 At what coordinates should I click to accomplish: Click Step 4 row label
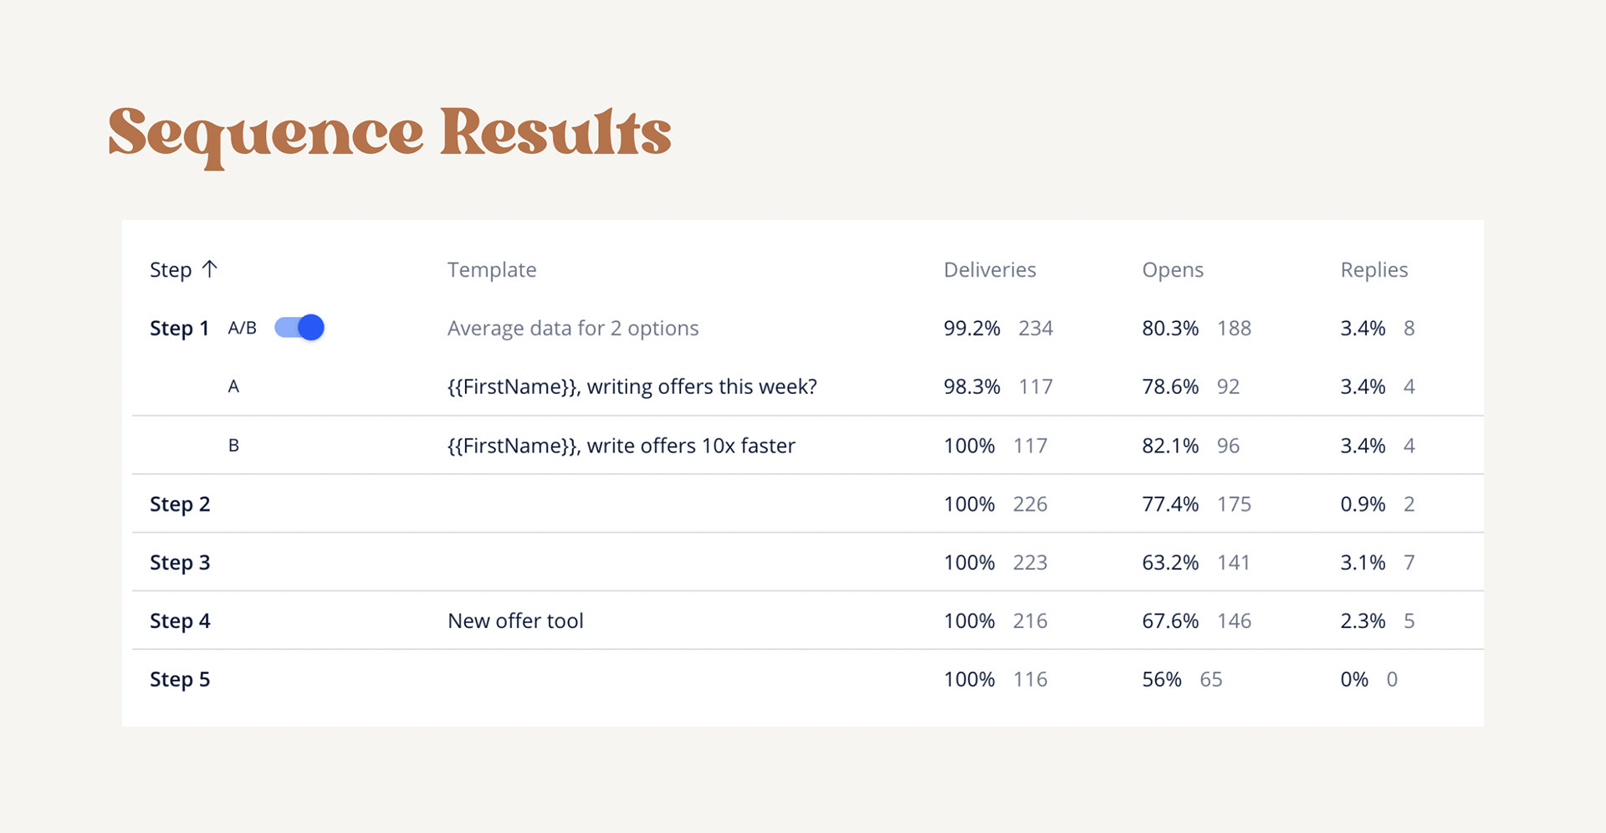point(180,621)
